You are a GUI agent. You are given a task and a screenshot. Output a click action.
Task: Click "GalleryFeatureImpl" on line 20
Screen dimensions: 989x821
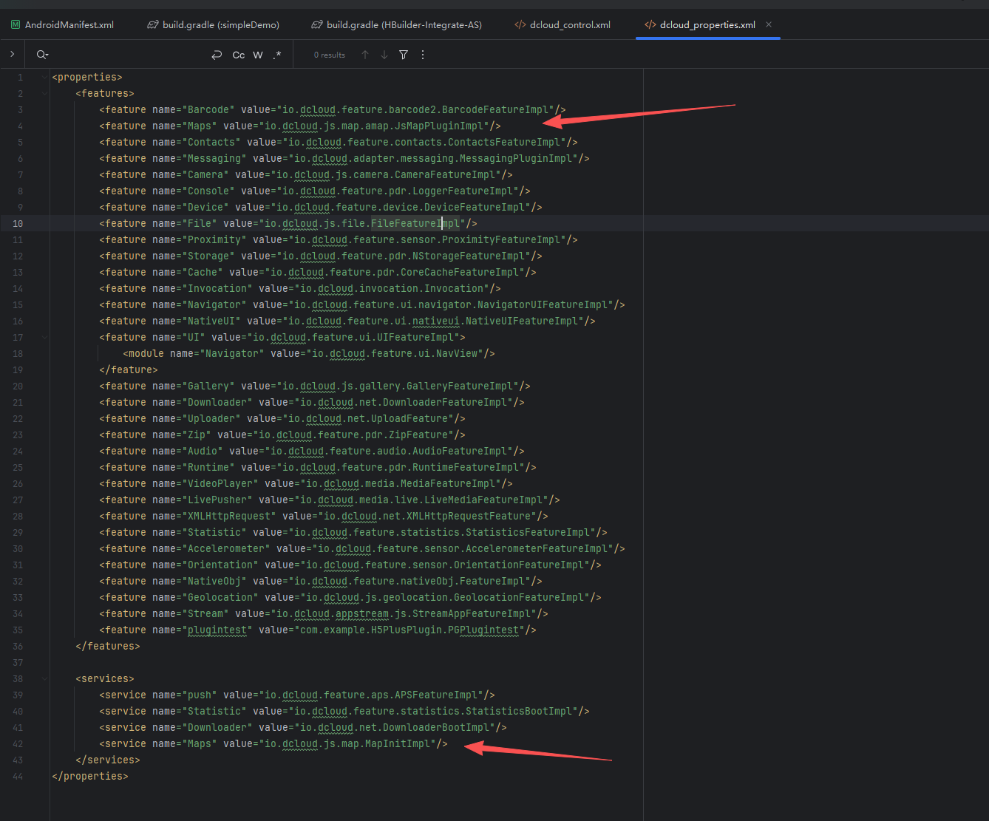click(x=460, y=386)
